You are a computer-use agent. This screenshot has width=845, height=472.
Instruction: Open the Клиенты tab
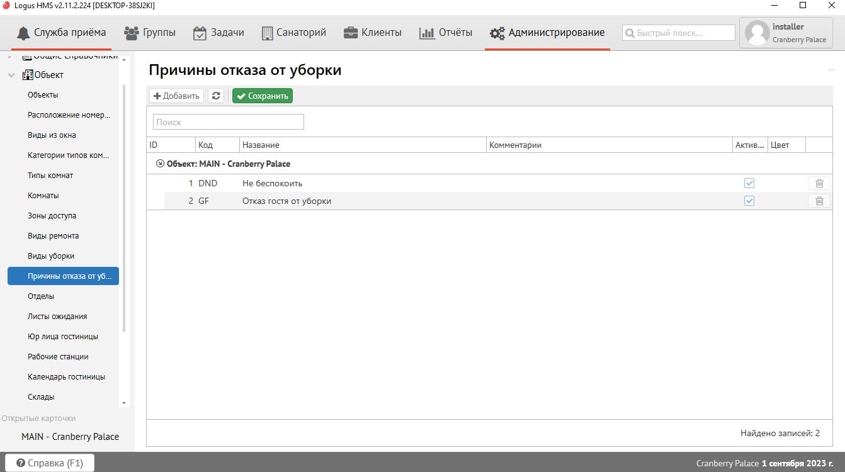tap(372, 33)
